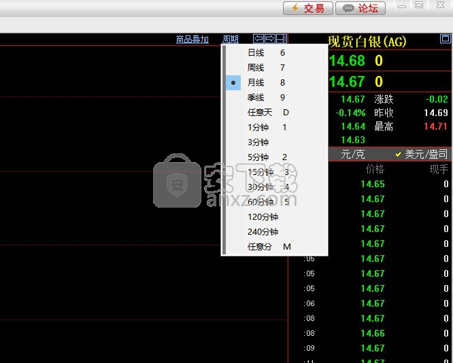Open the 论坛 forum button
This screenshot has width=453, height=363.
360,8
